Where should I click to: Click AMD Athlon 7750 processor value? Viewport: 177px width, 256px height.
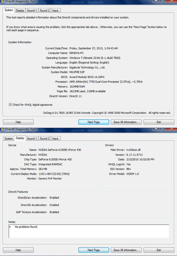pyautogui.click(x=106, y=82)
